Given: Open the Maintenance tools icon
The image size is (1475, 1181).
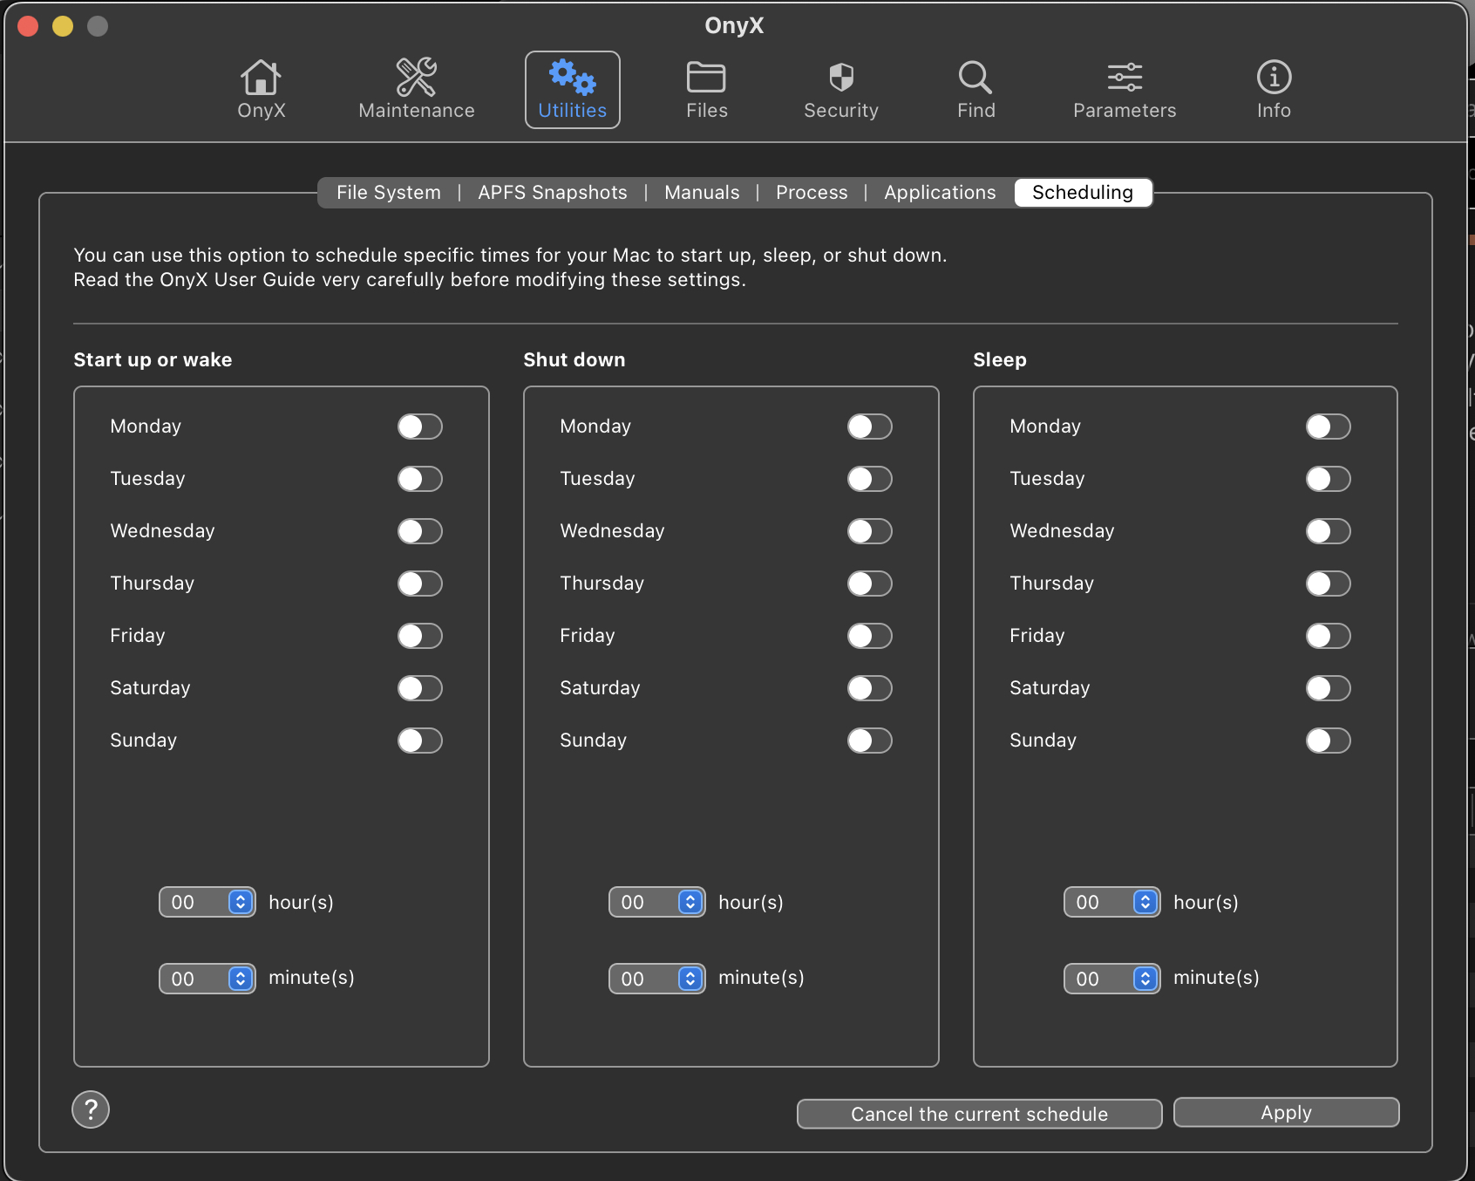Looking at the screenshot, I should (416, 78).
